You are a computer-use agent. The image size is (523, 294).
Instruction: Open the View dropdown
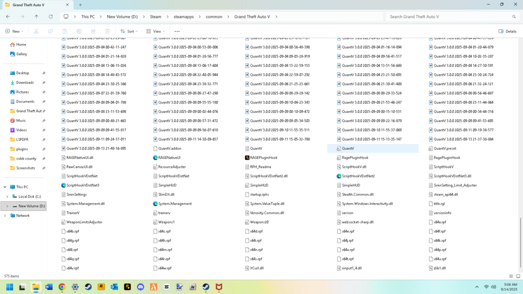click(x=155, y=31)
